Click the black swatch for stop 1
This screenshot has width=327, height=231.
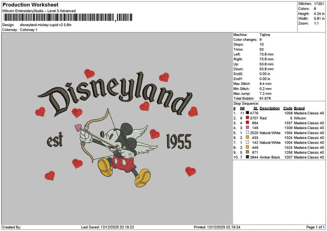coord(249,113)
